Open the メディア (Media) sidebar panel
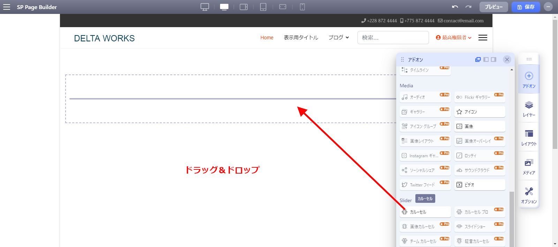 529,166
